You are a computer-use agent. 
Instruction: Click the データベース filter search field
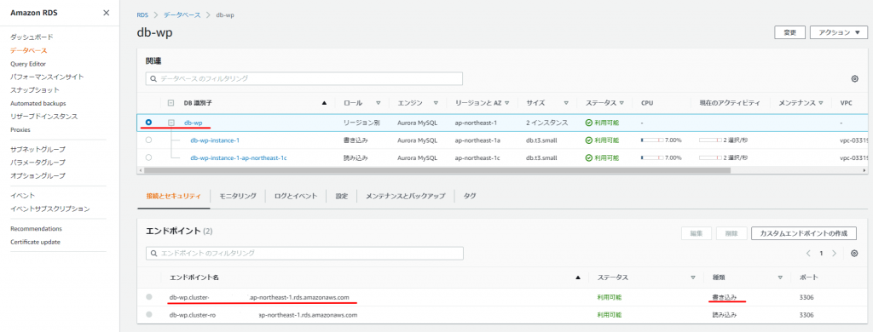point(304,79)
